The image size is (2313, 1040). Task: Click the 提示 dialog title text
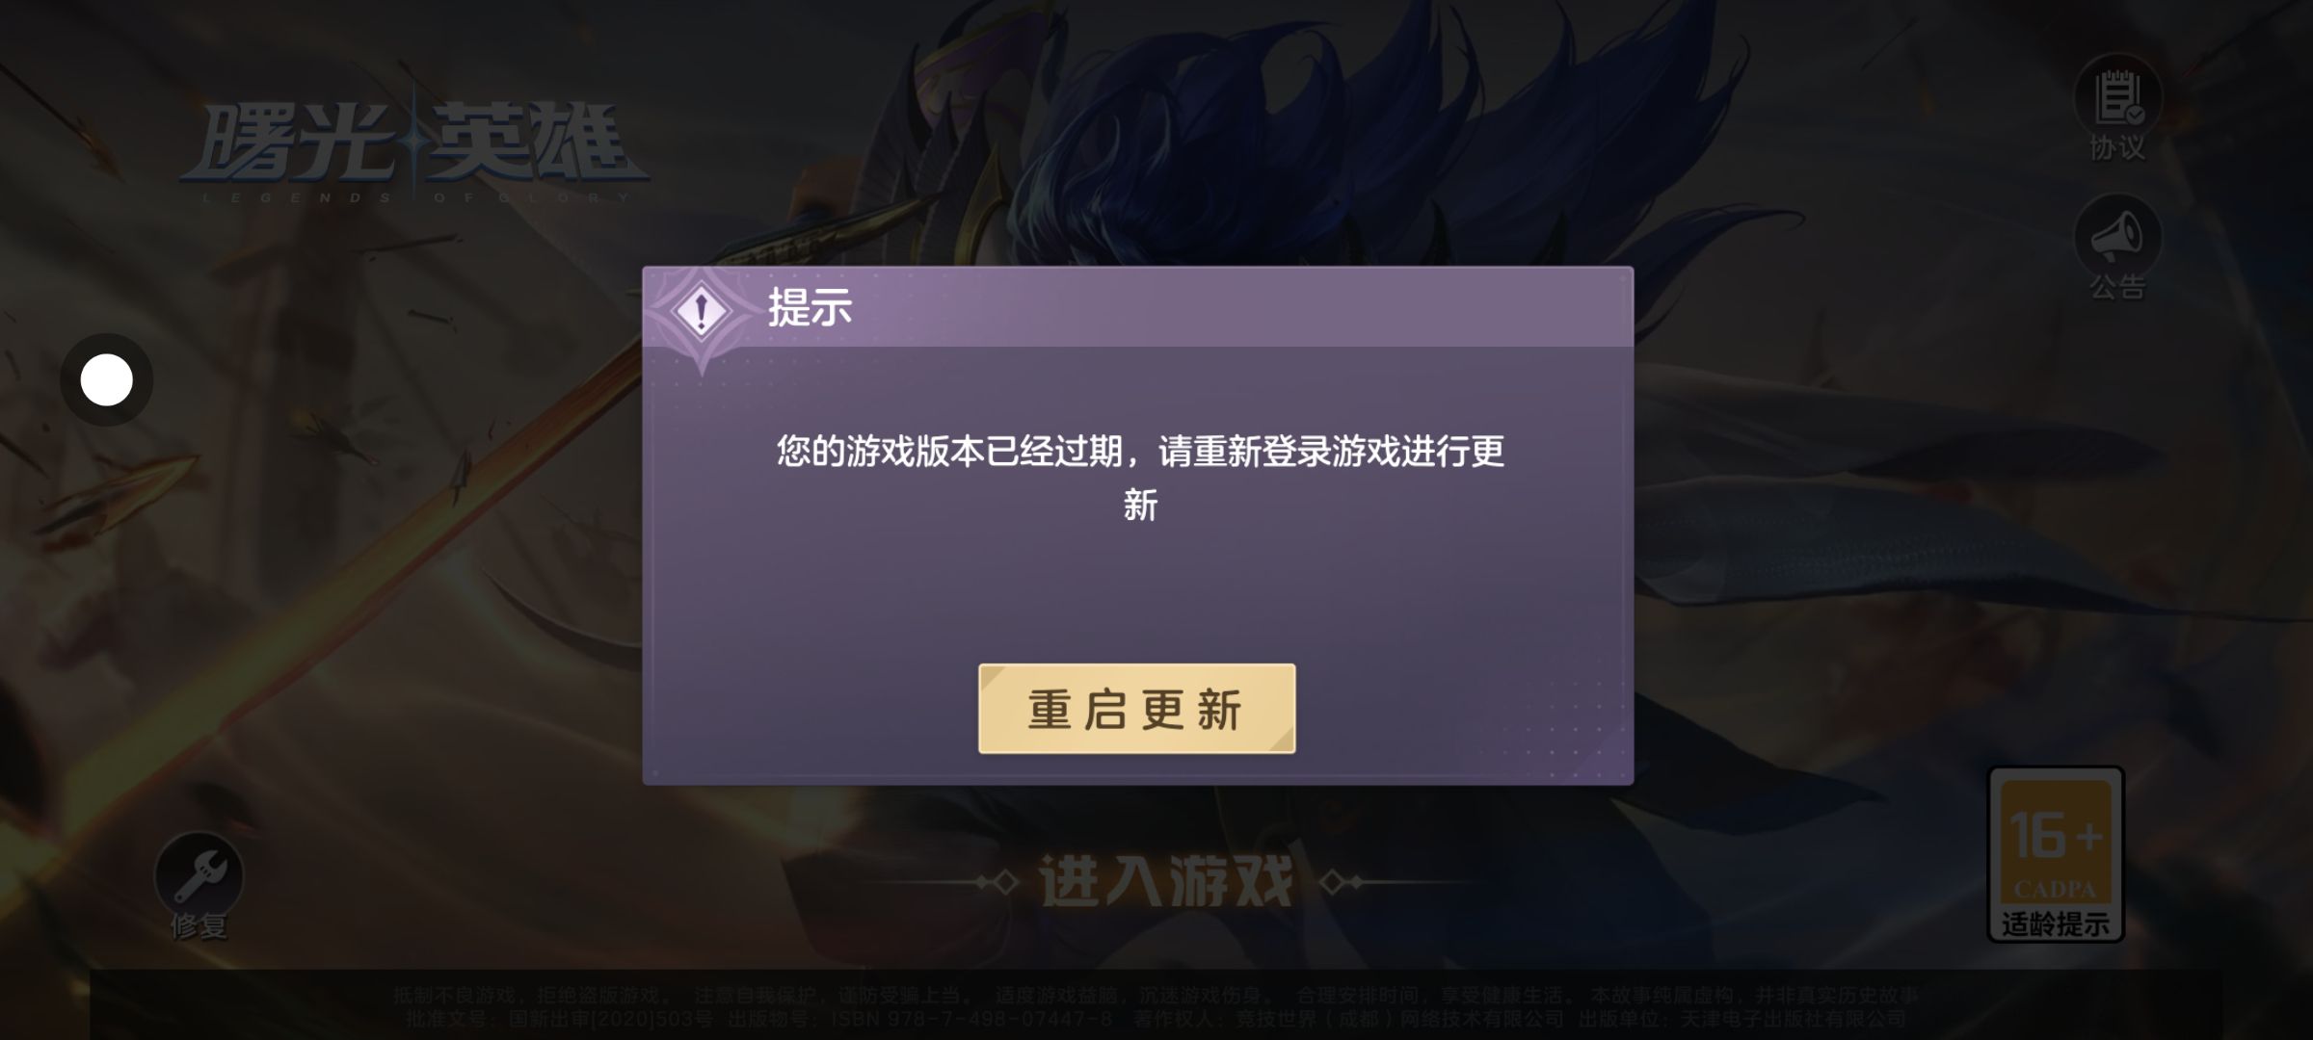pos(810,308)
